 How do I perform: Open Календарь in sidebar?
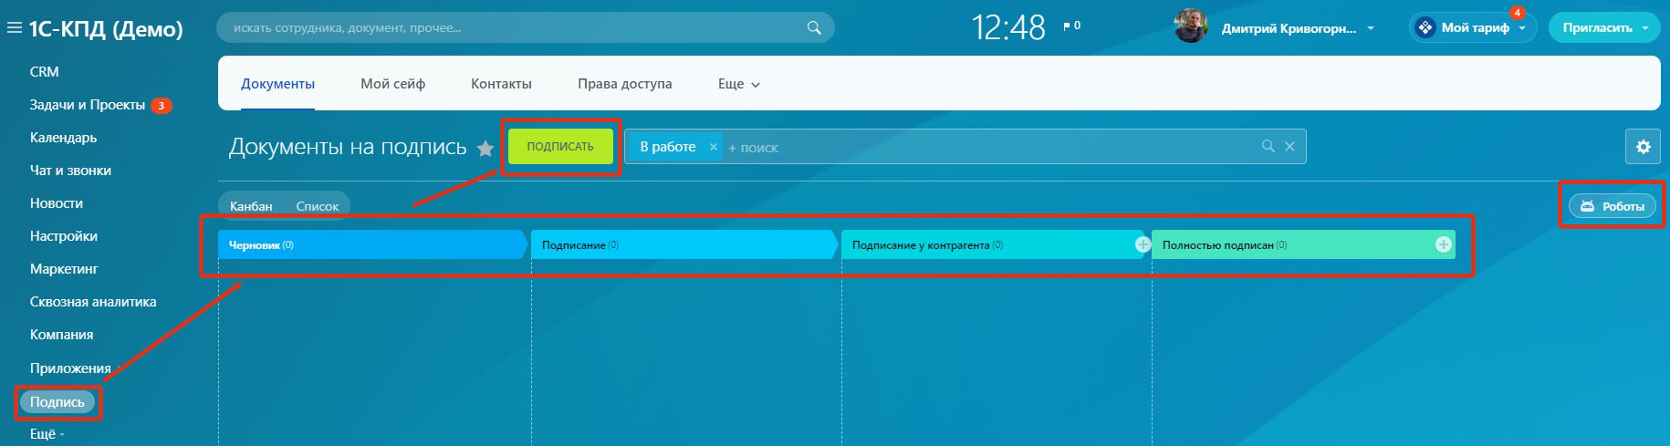[x=63, y=138]
